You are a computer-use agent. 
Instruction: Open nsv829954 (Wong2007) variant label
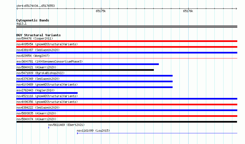tap(33, 56)
